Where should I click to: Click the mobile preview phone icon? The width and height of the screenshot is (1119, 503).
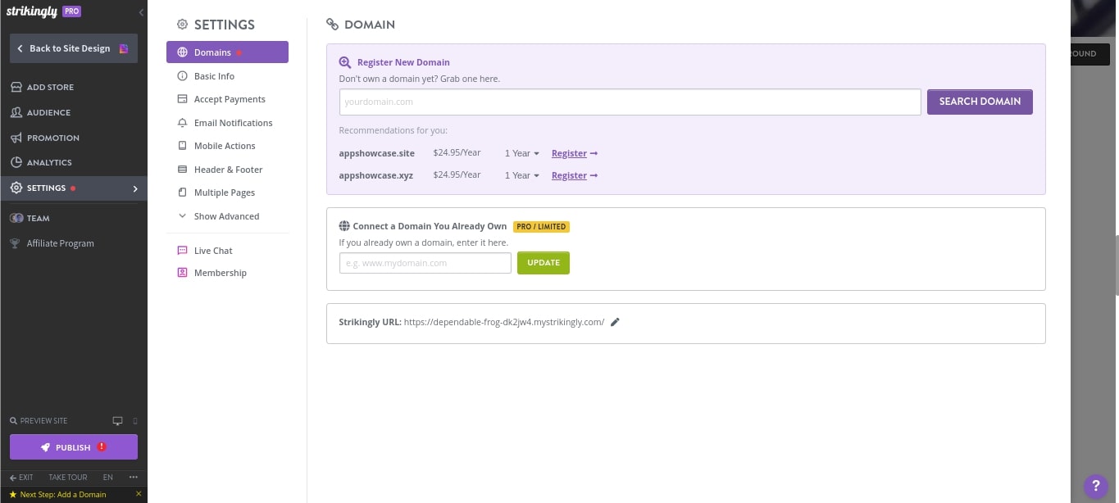[135, 421]
